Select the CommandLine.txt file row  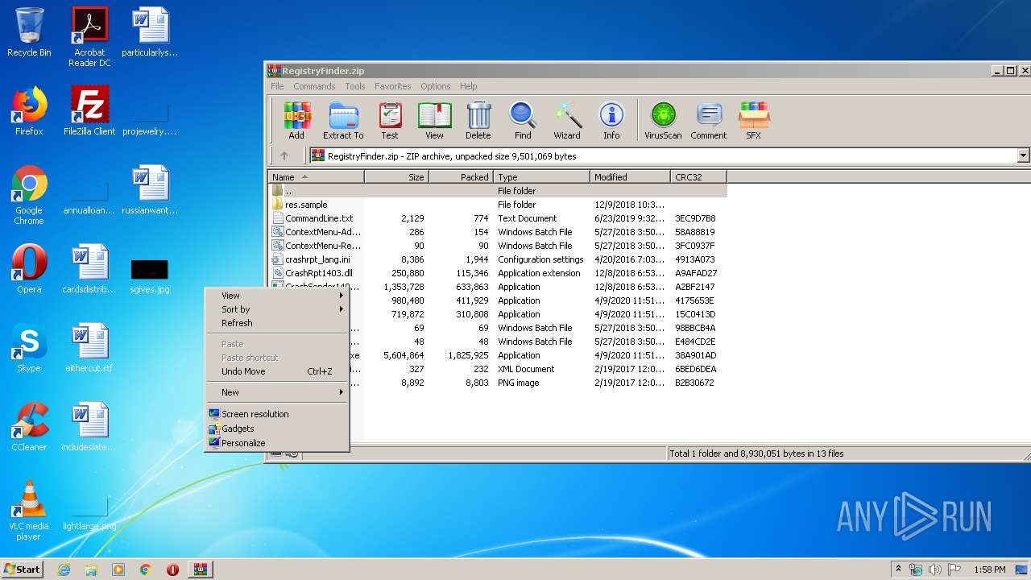[x=498, y=218]
